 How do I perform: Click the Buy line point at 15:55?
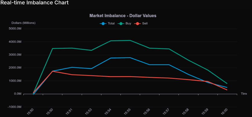click(x=130, y=40)
